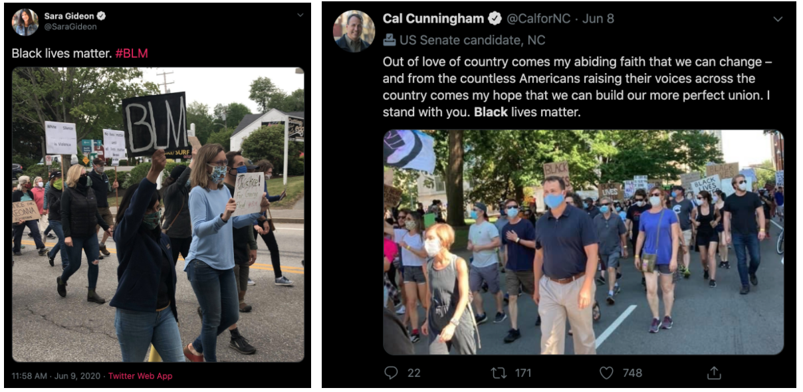Click the Twitter Web App source link

(x=140, y=376)
